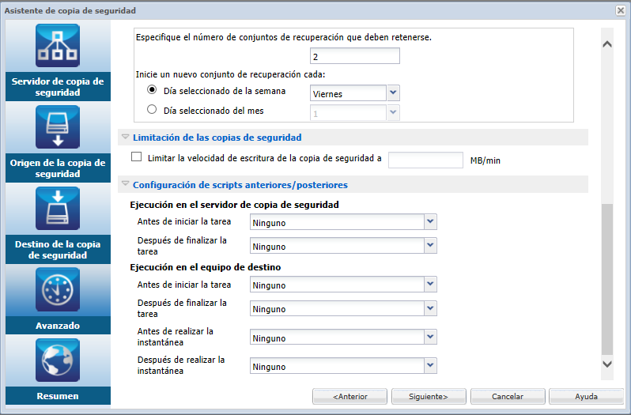The width and height of the screenshot is (631, 415).
Task: Open Después de realizar la instantánea dropdown
Action: coord(343,366)
